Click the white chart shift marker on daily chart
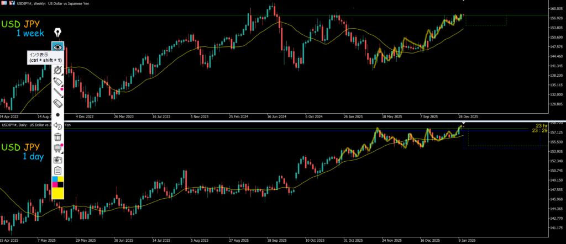Screen dimensions: 566x244 (464, 124)
